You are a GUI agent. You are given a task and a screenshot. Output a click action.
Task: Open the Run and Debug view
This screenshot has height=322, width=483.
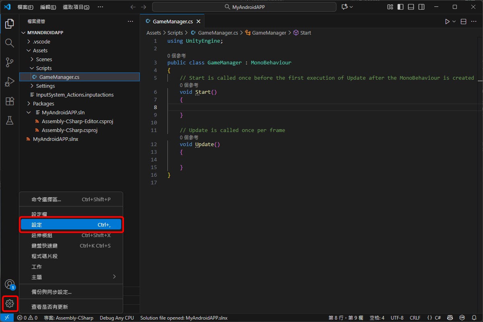pyautogui.click(x=9, y=82)
